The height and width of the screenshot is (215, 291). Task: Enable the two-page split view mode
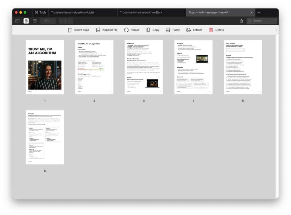pyautogui.click(x=35, y=21)
